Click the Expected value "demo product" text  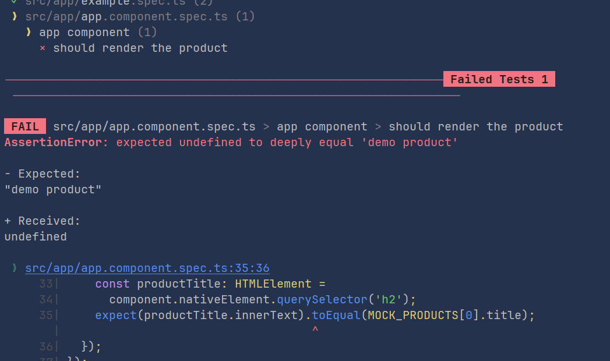(53, 190)
